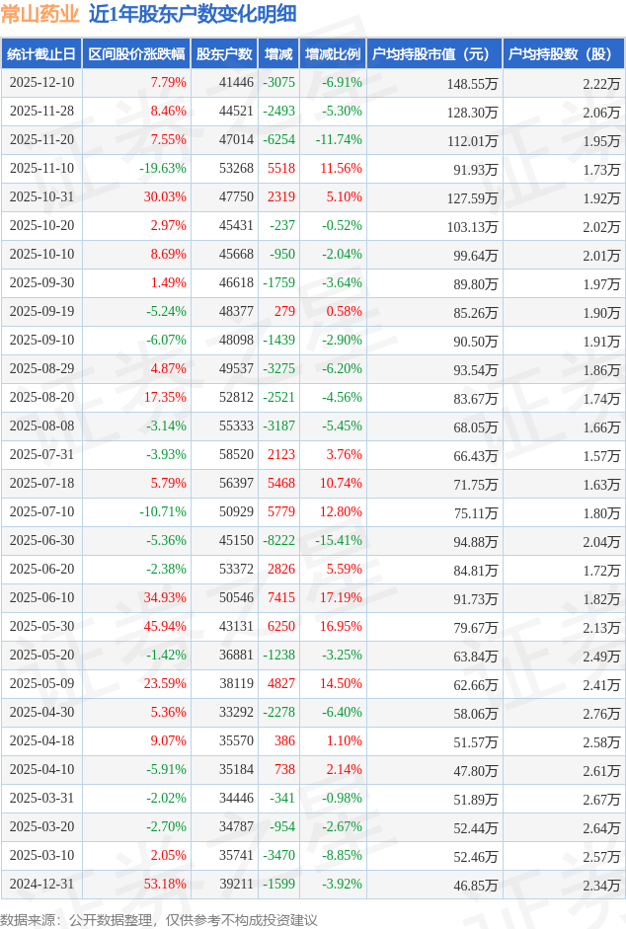This screenshot has height=929, width=626.
Task: Select the 统计截止日 column header
Action: 41,54
